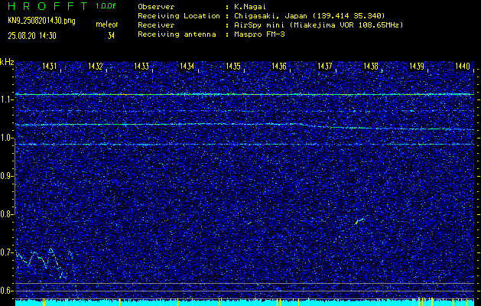Click the 1438 time marker
481x306 pixels.
click(x=371, y=66)
